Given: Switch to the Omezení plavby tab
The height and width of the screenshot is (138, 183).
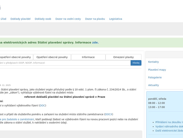Looking at the screenshot, I should click(123, 57).
